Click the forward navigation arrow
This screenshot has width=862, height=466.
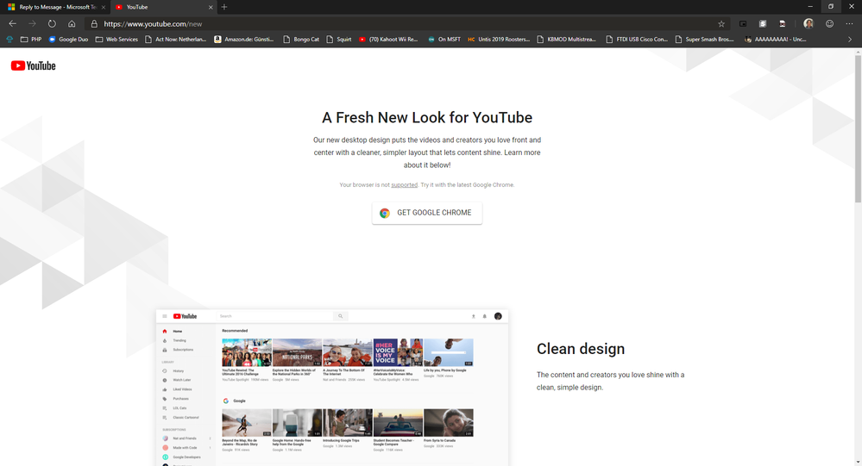[x=32, y=23]
